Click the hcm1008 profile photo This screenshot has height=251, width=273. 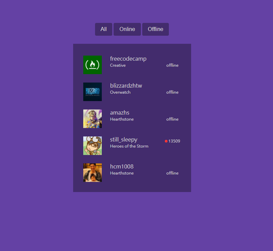pos(92,172)
